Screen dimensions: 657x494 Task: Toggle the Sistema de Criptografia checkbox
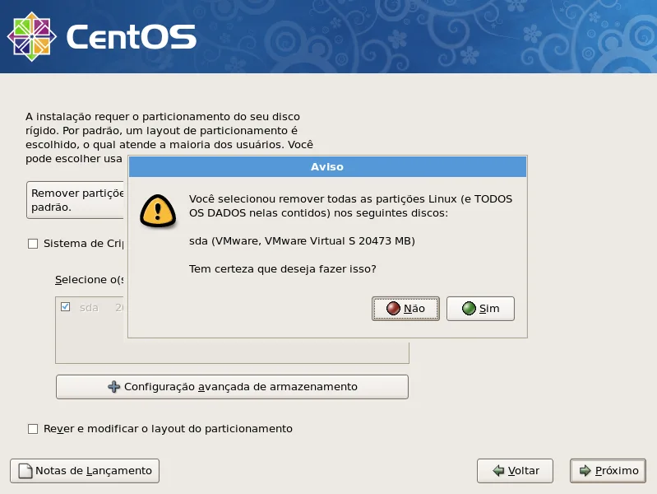pos(33,244)
